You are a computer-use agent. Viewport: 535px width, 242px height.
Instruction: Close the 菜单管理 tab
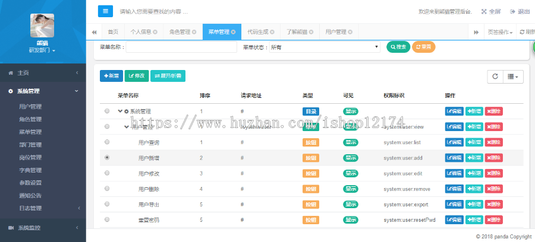[x=233, y=32]
